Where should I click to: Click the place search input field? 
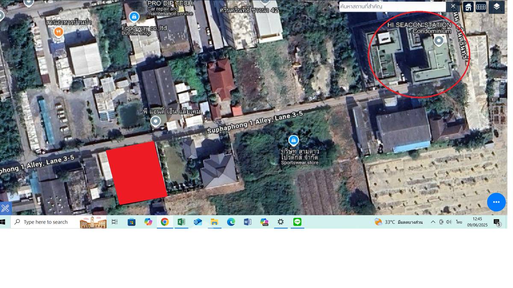pos(393,6)
